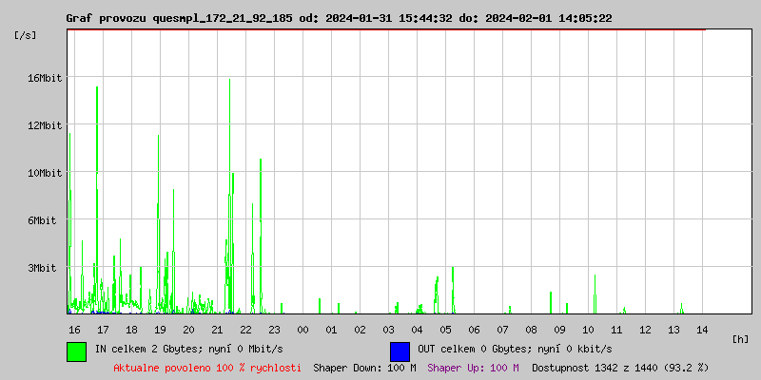Click the [h] unit label at bottom right

coord(741,338)
